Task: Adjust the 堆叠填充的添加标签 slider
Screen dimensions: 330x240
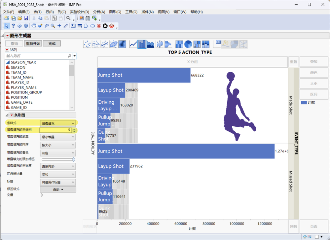Action: point(73,159)
